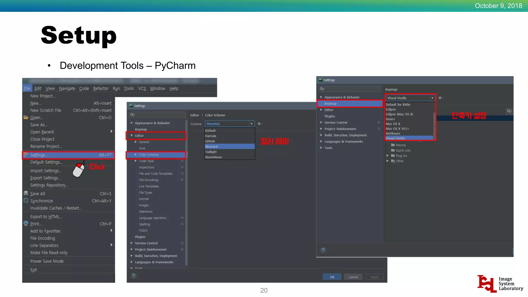Expand Appearance & Behavior in Color Scheme window
528x297 pixels.
pos(131,123)
